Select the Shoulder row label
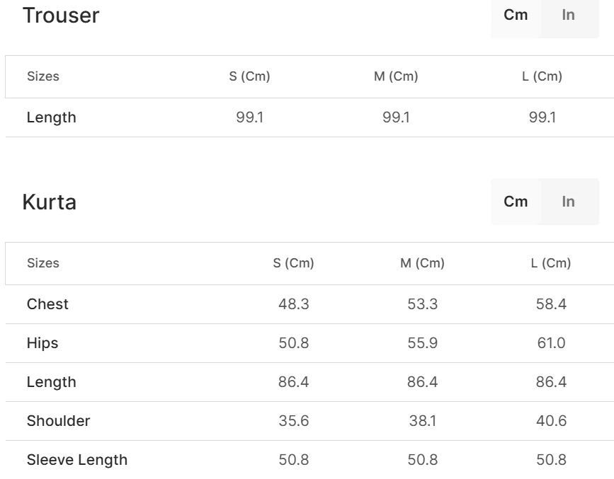 point(58,421)
